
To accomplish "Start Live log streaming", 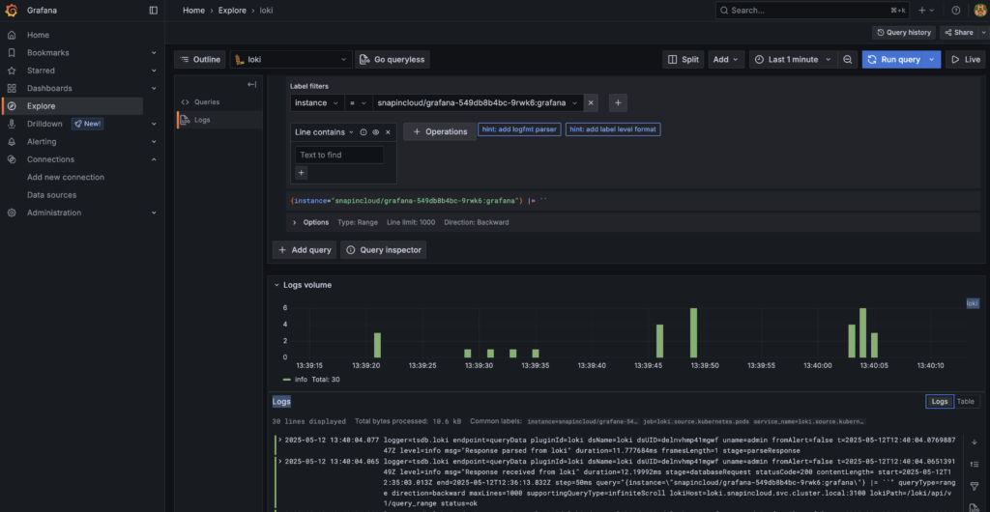I will click(966, 59).
